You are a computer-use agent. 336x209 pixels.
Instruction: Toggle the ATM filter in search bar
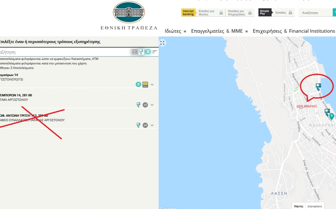pos(141,52)
